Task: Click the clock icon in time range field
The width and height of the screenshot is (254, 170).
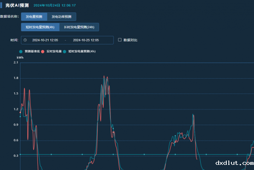Action: [x=25, y=40]
